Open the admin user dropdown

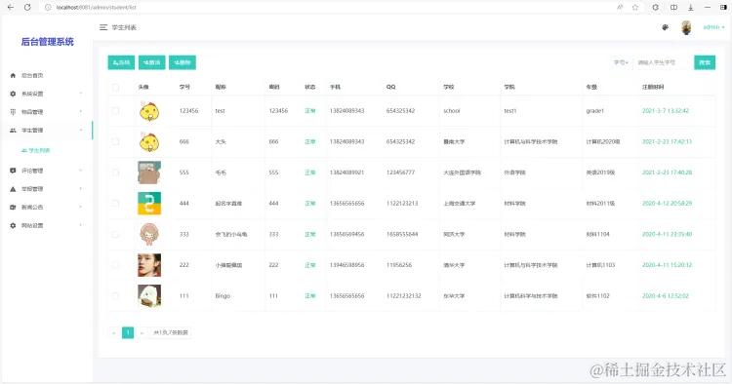tap(713, 27)
